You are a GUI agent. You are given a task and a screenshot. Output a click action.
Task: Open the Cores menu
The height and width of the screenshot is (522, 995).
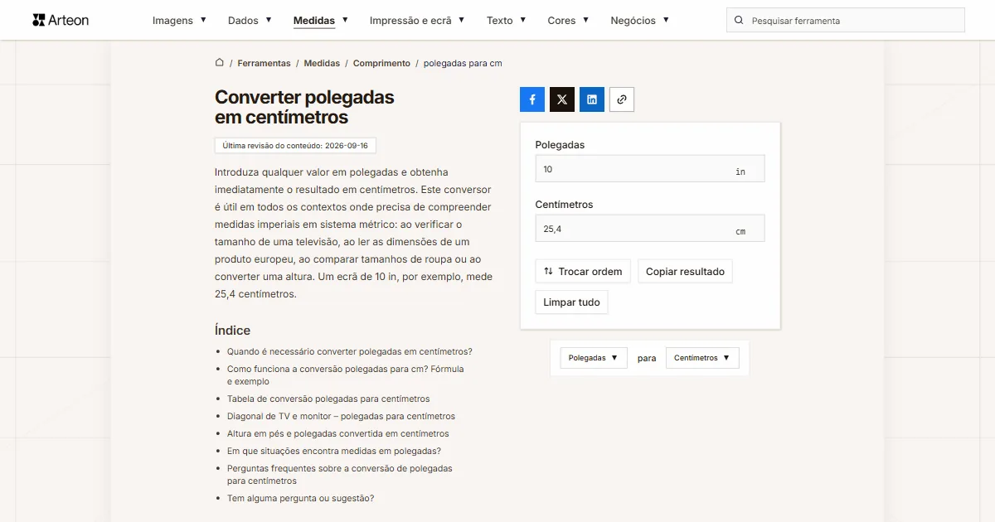568,21
